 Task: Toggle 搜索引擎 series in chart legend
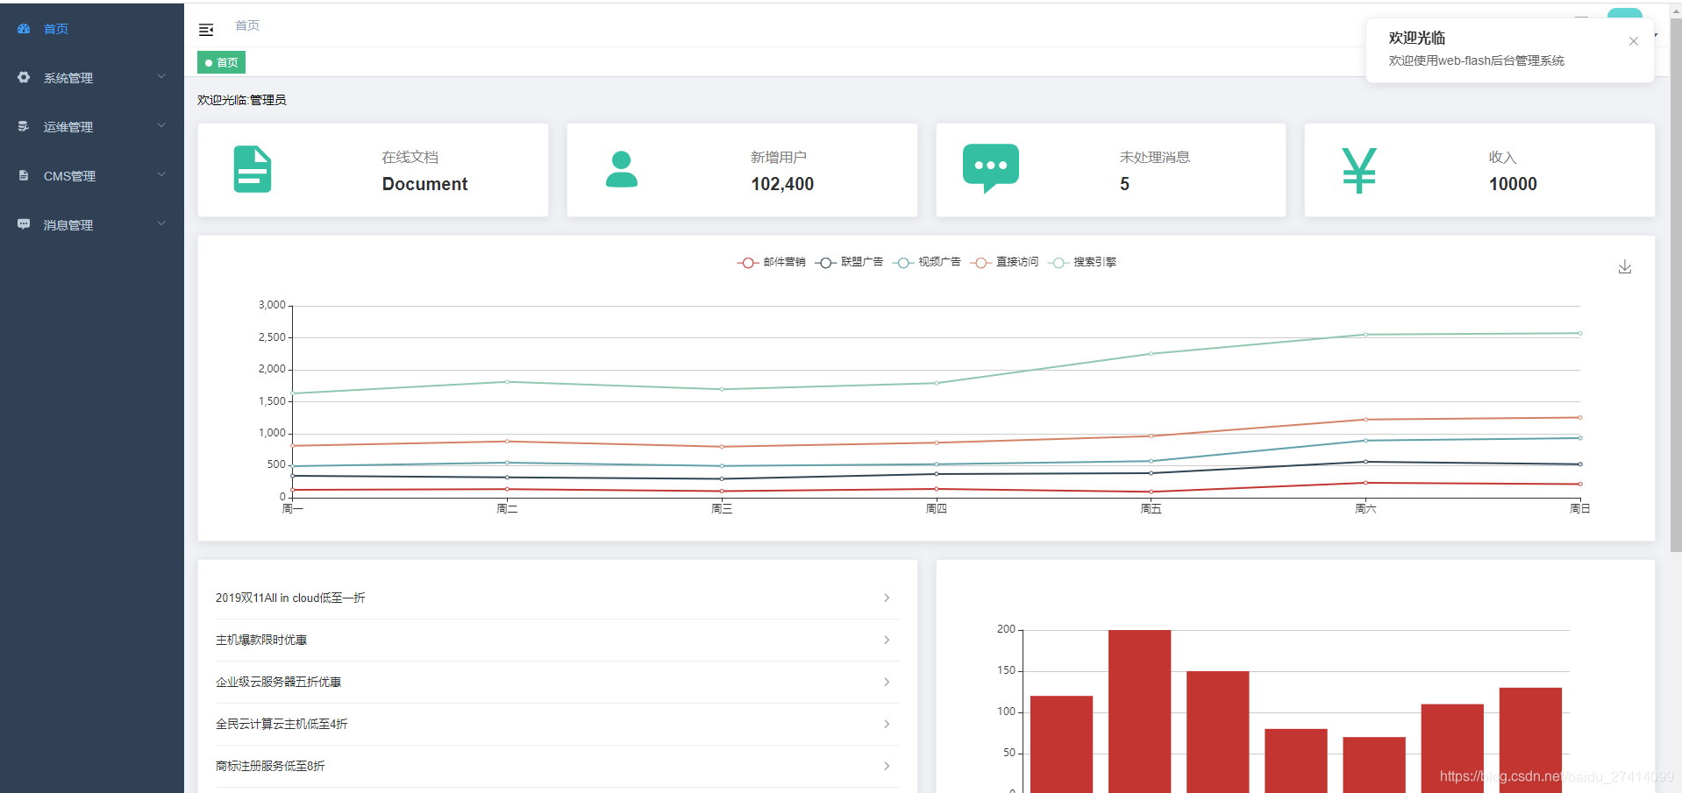pos(1082,262)
